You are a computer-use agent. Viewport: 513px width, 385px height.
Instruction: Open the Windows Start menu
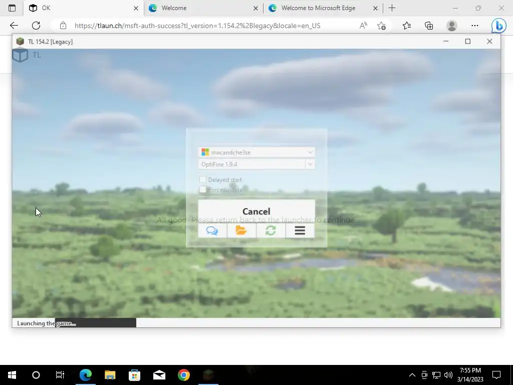click(12, 375)
